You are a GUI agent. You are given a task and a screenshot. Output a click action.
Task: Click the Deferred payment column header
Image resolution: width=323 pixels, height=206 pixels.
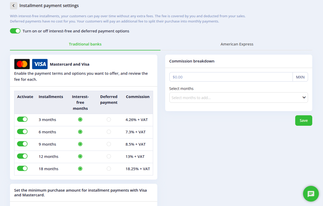(109, 100)
